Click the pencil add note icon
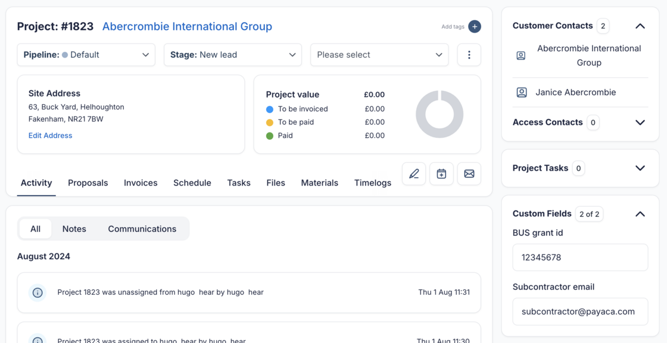This screenshot has width=667, height=343. pyautogui.click(x=414, y=174)
